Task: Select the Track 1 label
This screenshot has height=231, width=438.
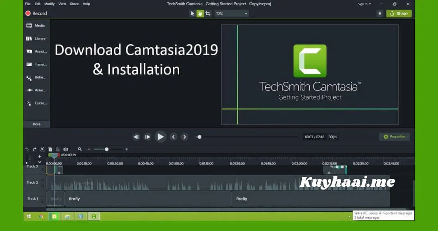Action: click(33, 199)
